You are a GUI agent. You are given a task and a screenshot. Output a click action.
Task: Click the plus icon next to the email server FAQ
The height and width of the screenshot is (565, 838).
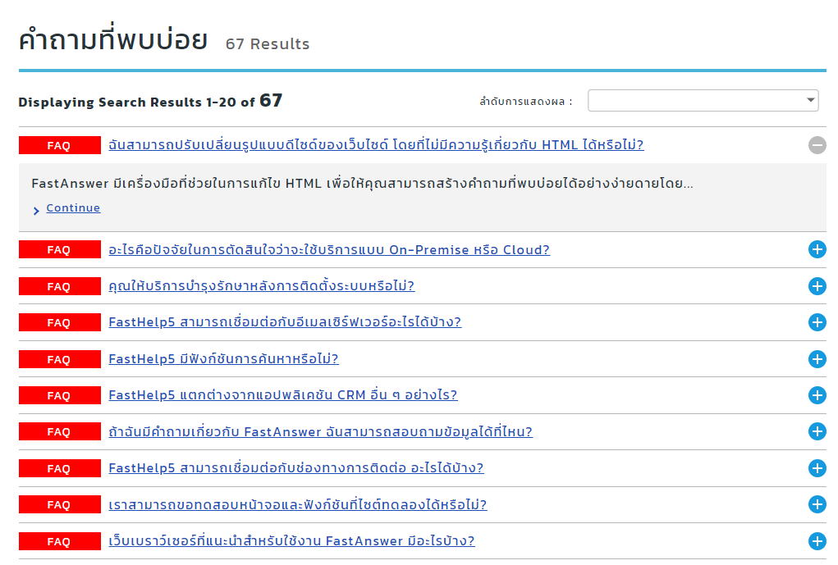click(x=817, y=322)
